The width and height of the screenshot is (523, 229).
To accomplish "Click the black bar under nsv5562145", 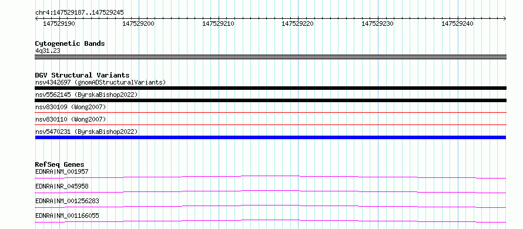I will click(x=270, y=100).
